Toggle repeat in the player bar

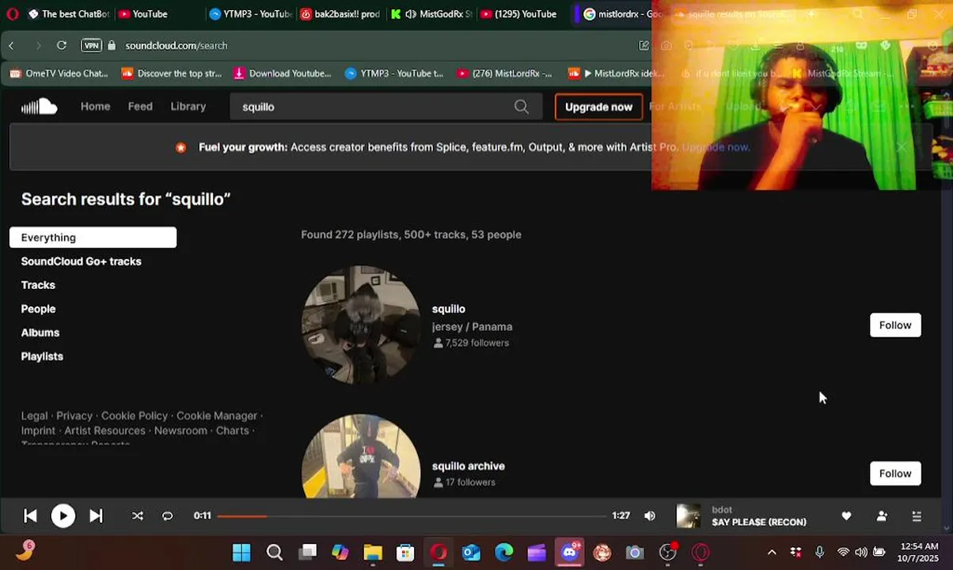coord(167,516)
